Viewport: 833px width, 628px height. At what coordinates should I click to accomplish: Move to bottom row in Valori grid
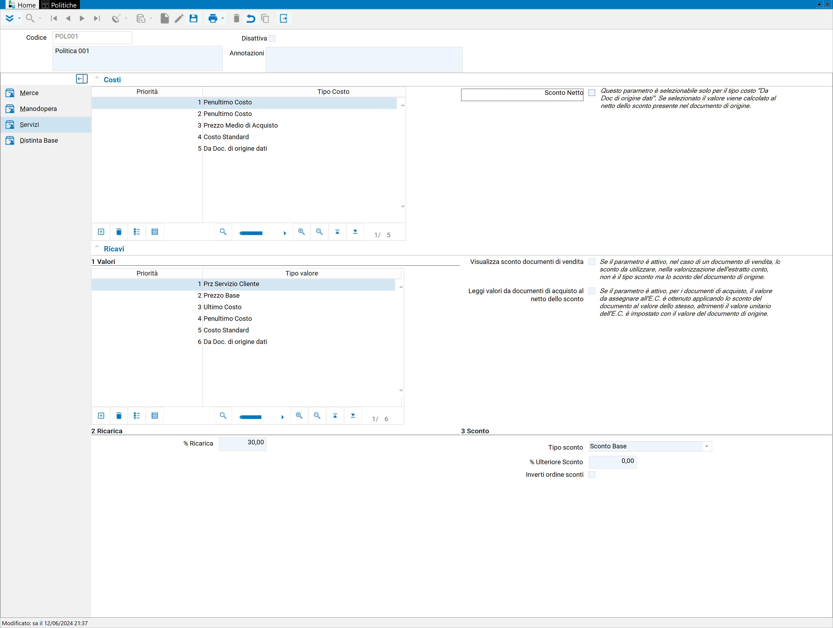tap(353, 416)
